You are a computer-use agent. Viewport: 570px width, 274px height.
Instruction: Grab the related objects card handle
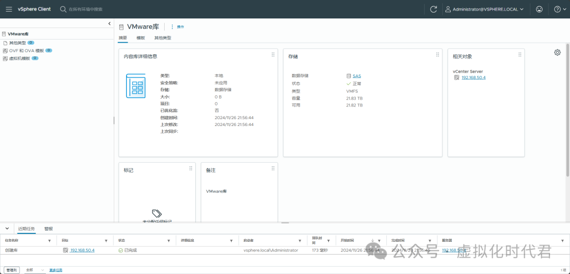point(520,54)
